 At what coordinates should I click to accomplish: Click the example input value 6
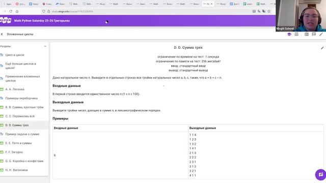(55, 155)
